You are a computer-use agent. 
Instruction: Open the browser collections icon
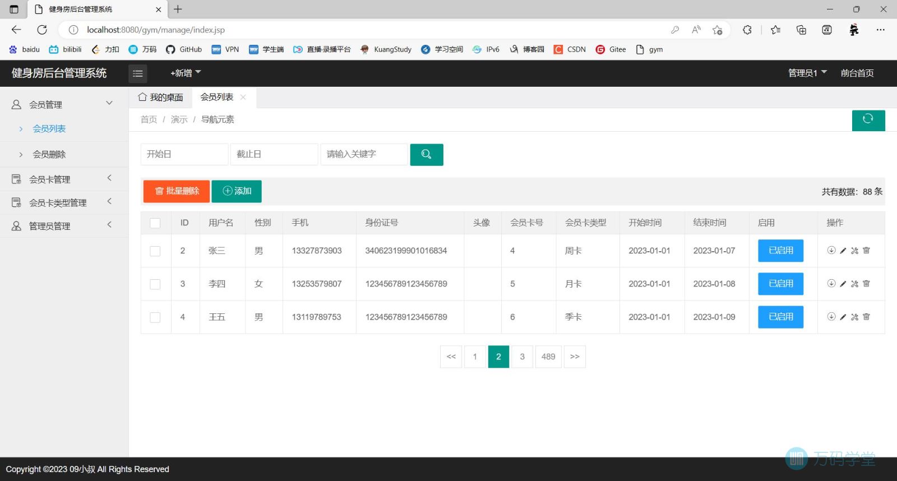[x=801, y=30]
